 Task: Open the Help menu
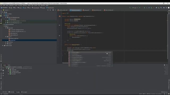point(47,5)
